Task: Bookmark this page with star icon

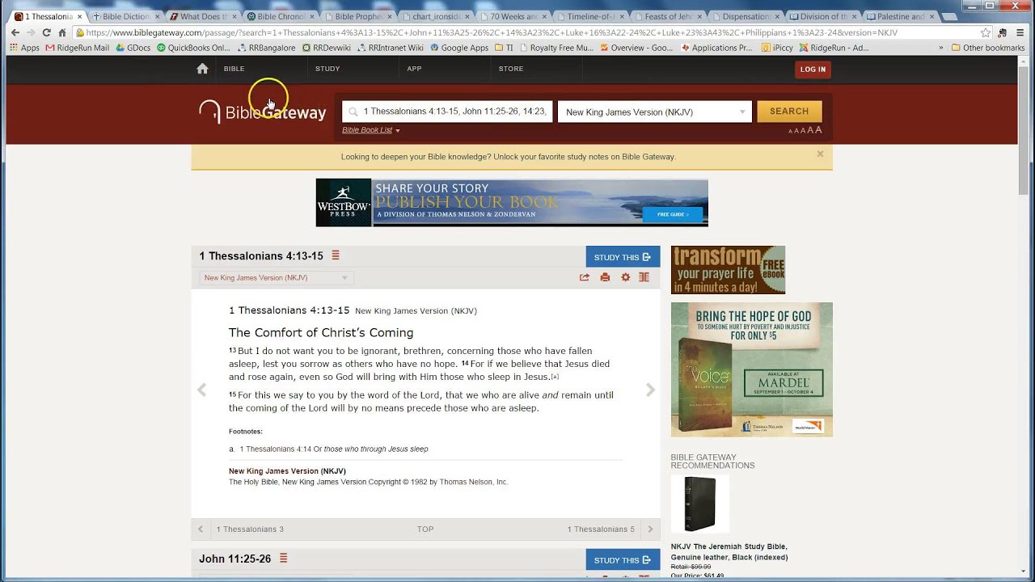Action: coord(985,32)
